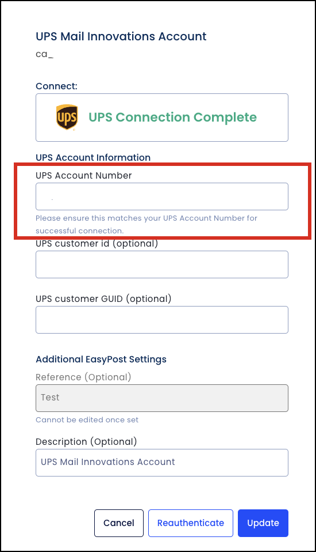
Task: Click the UPS customer id (optional) label
Action: (97, 244)
